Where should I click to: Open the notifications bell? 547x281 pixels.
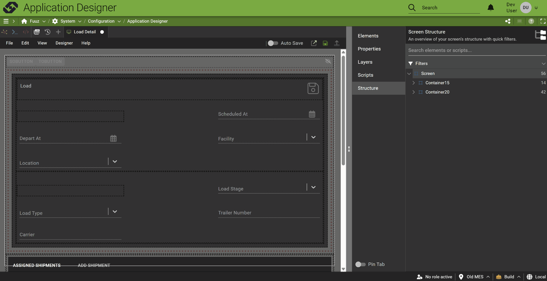(490, 8)
